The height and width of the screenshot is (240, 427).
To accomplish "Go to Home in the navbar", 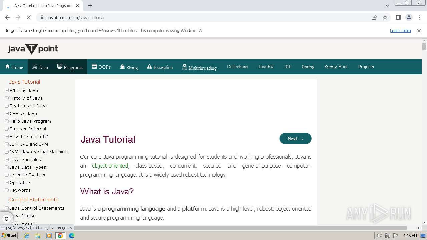I will [x=14, y=67].
